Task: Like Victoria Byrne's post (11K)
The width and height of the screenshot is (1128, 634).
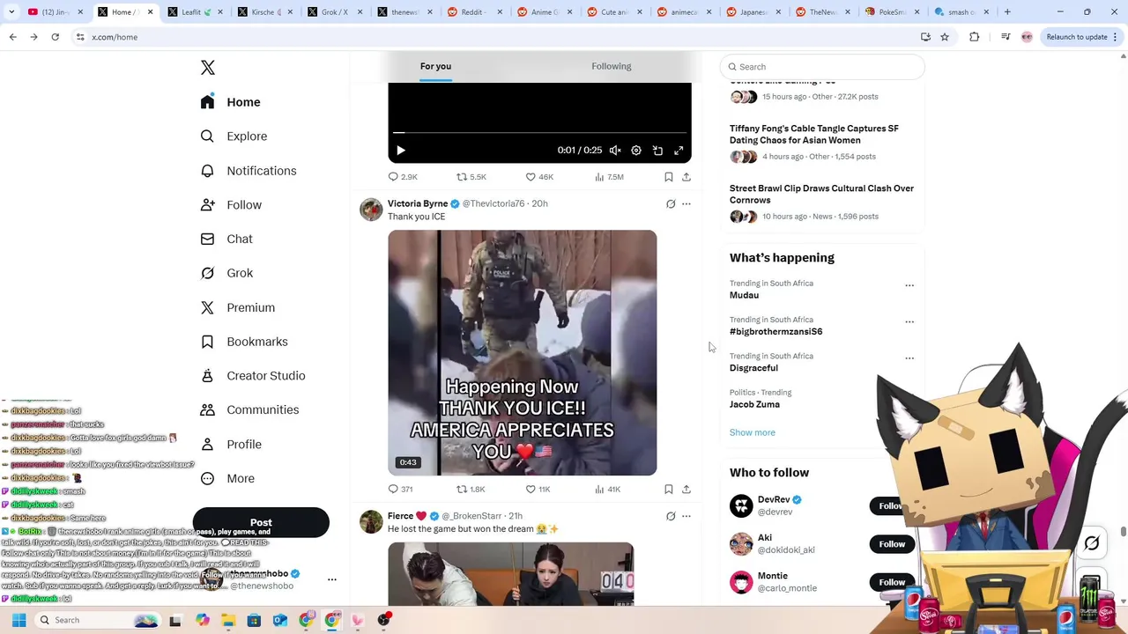Action: 538,489
